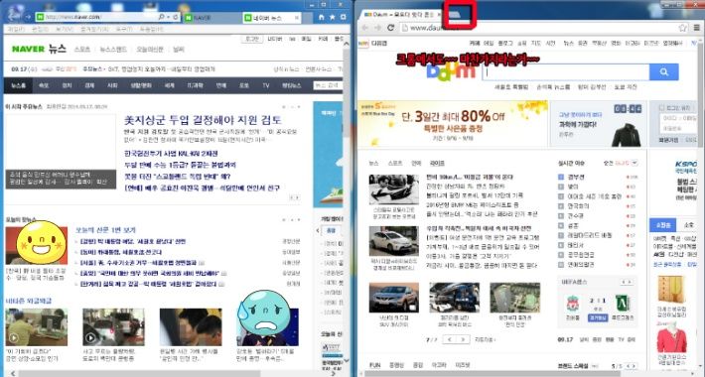Open the IE tools gear menu
705x377 pixels.
(343, 17)
